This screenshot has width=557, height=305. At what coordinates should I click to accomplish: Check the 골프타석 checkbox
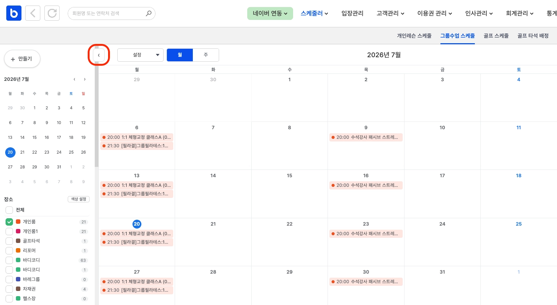[9, 241]
